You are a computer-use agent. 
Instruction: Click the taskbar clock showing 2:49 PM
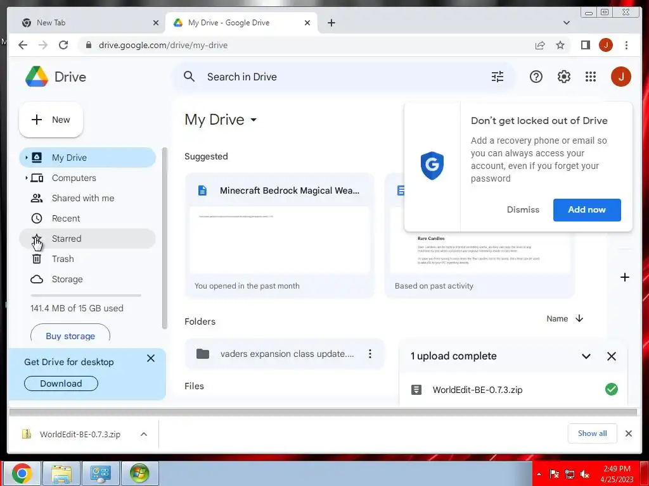(x=617, y=474)
